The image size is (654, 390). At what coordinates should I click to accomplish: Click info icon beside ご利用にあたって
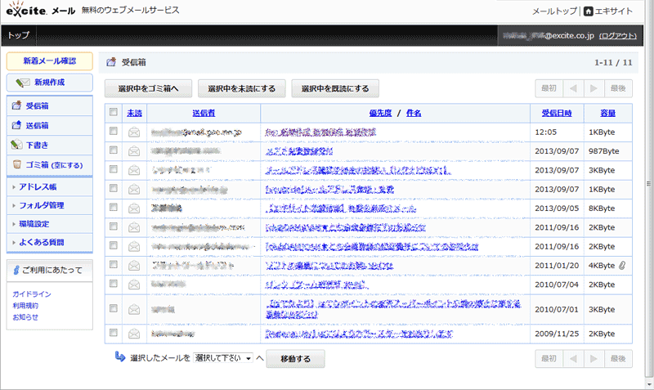(16, 271)
